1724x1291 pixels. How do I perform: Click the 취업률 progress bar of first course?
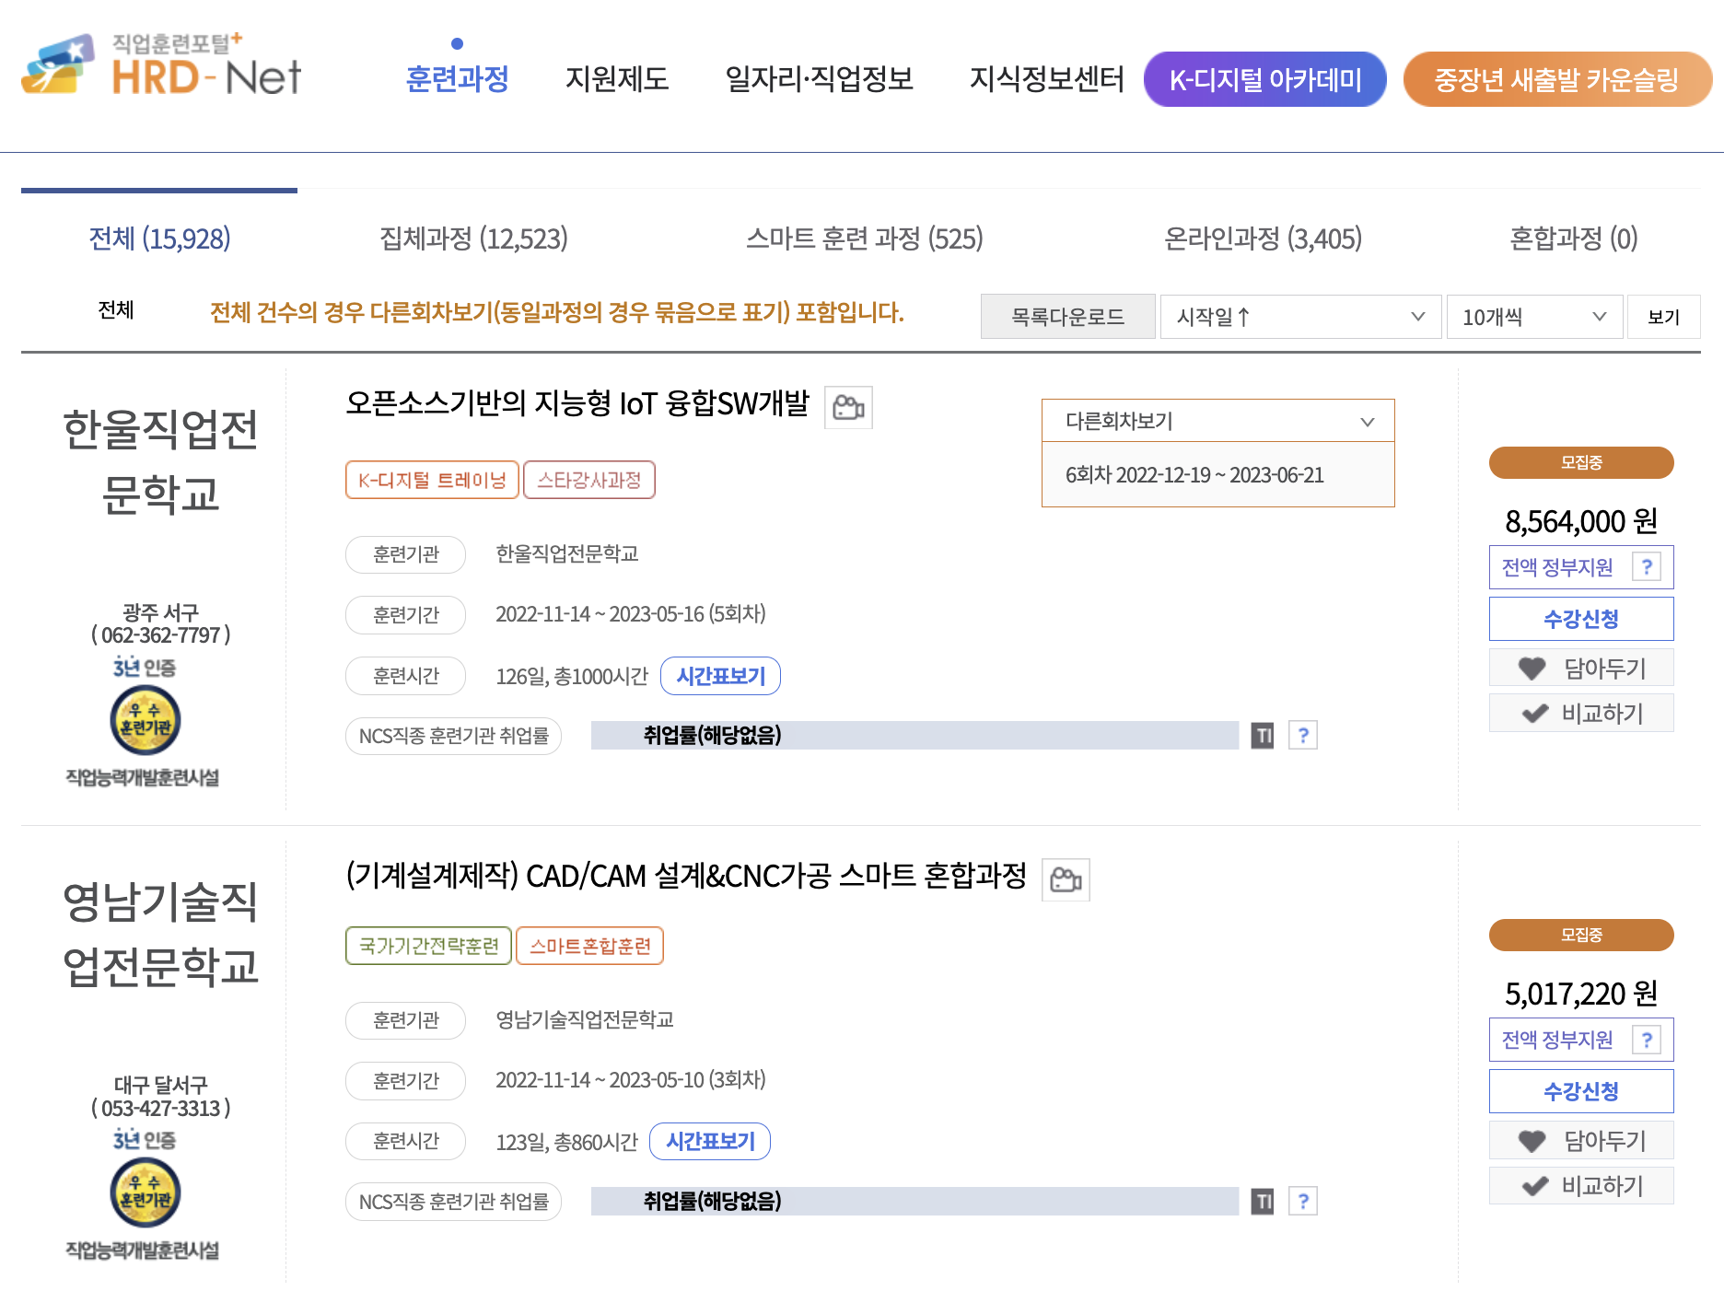pyautogui.click(x=916, y=735)
